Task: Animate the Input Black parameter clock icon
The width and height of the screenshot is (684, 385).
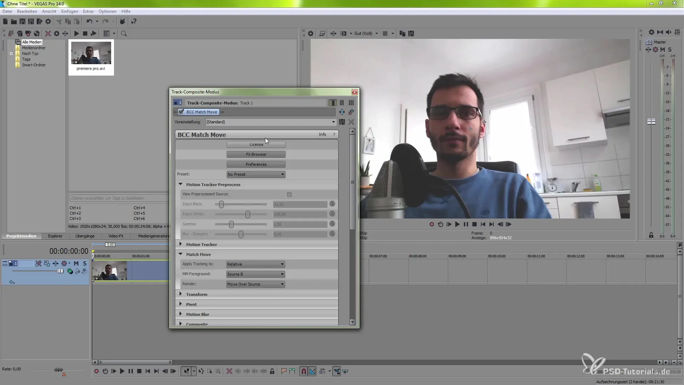Action: coord(332,204)
